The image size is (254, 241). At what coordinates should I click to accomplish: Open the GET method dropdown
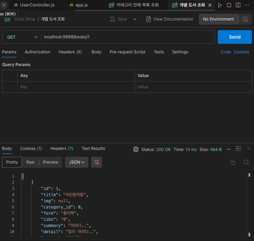click(21, 37)
